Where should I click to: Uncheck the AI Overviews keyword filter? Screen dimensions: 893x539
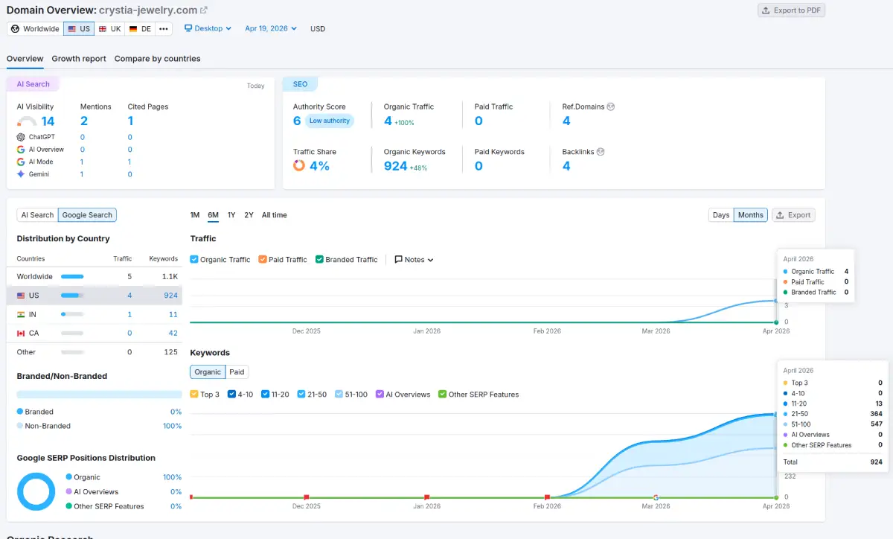point(378,394)
